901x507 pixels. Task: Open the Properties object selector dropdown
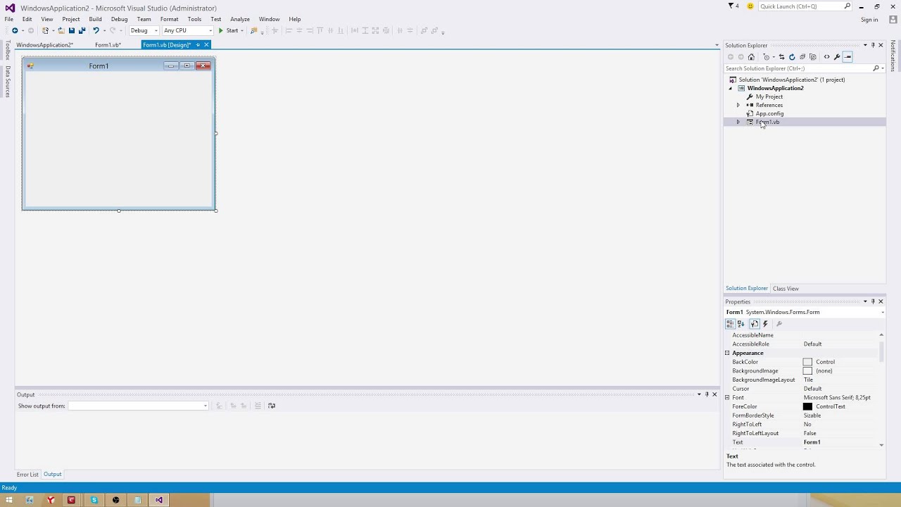point(882,312)
